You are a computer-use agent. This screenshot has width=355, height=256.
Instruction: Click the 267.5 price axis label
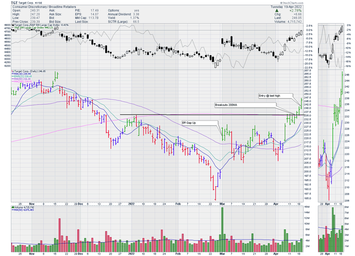(x=307, y=71)
